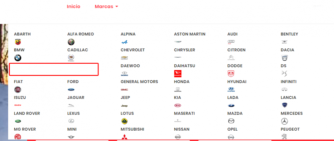Select the OPEL brand name

pos(232,129)
